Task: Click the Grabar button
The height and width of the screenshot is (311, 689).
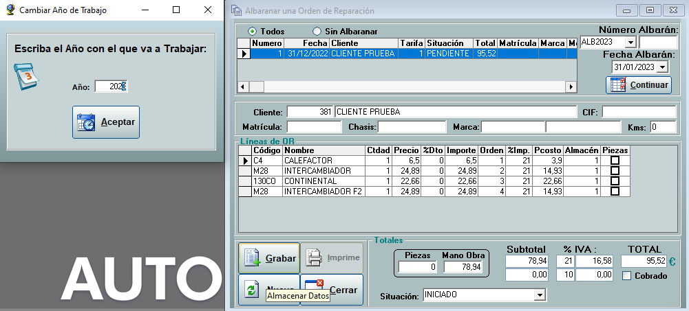Action: (x=269, y=258)
